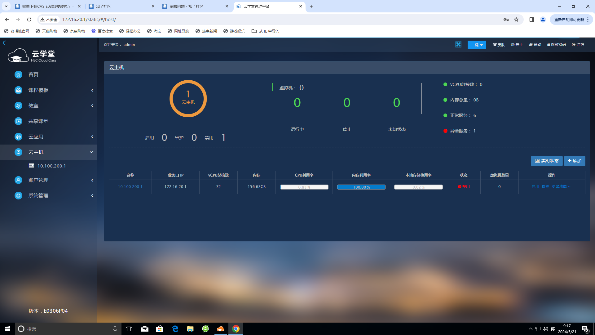This screenshot has height=335, width=595.
Task: Click the Home icon in sidebar
Action: point(18,74)
